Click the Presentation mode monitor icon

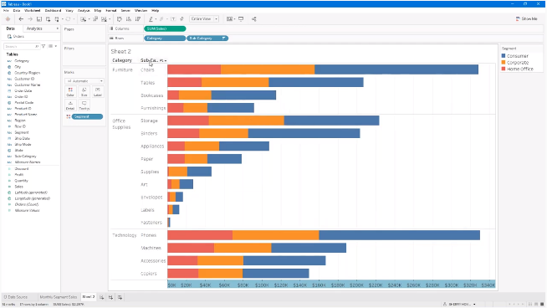[241, 19]
